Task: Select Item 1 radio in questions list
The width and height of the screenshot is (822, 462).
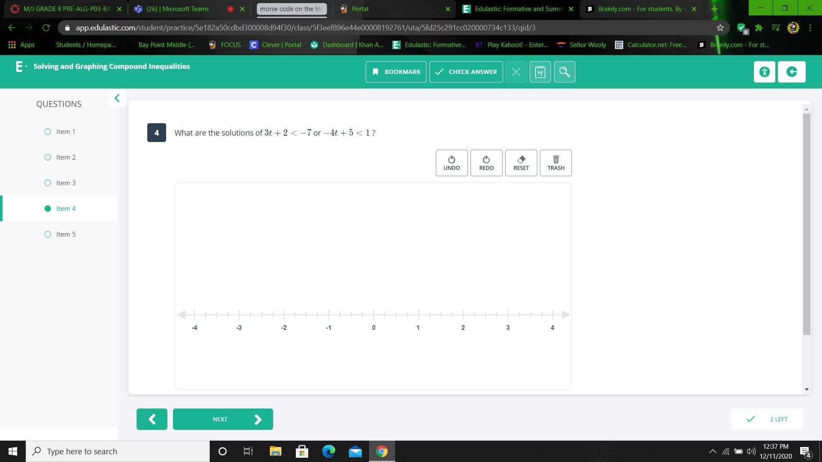Action: (48, 132)
